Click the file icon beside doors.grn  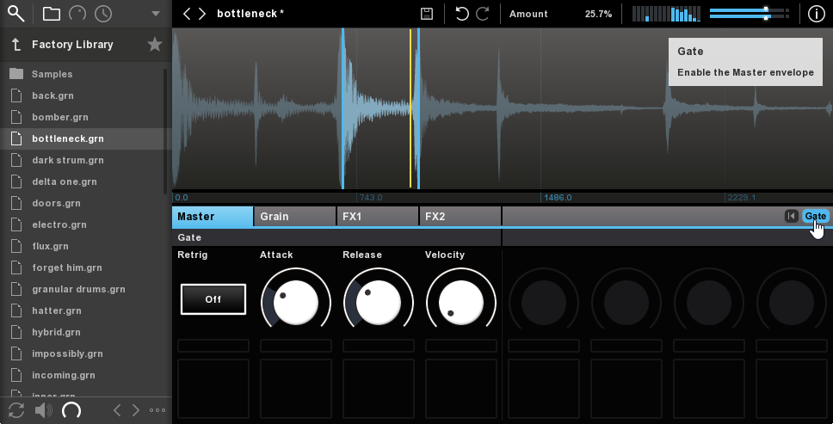(16, 203)
